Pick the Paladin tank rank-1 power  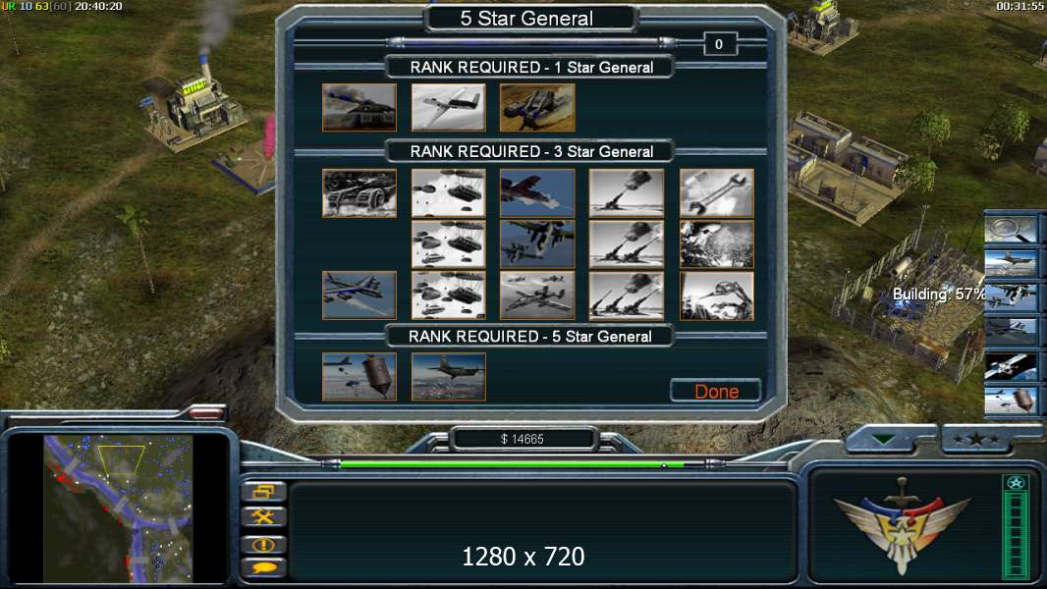click(359, 107)
